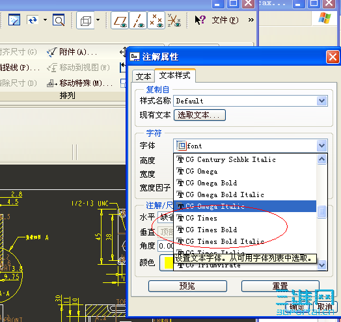Click the font list scrollbar thumb
The height and width of the screenshot is (322, 341).
pyautogui.click(x=322, y=211)
